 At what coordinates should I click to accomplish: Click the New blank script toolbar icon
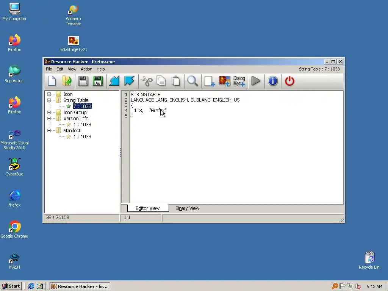52,81
